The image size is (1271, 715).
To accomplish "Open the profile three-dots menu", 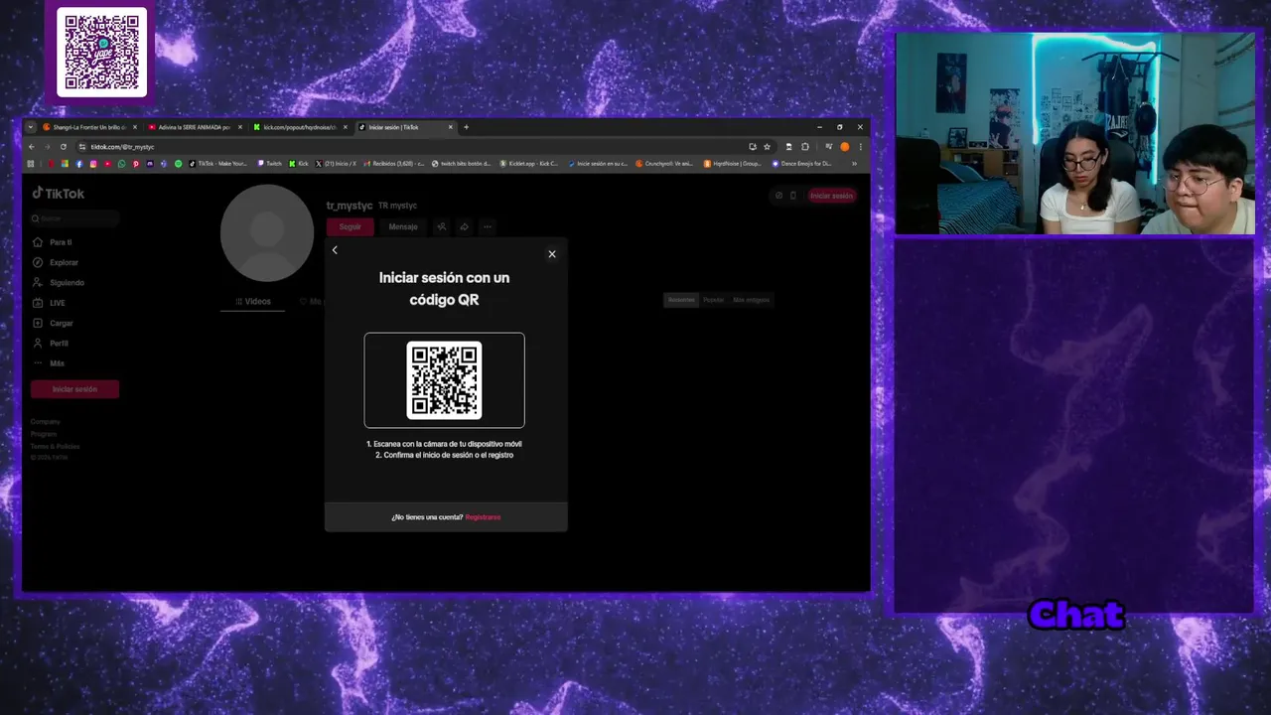I will click(487, 226).
